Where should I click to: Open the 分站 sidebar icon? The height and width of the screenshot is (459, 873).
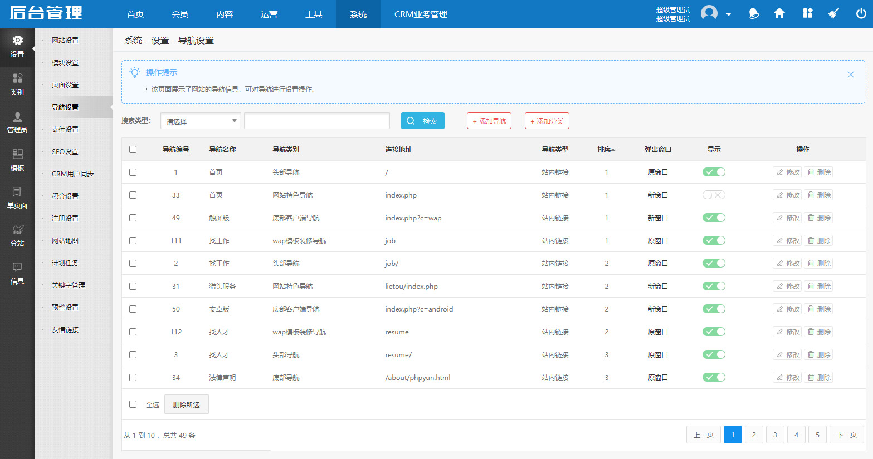click(17, 230)
